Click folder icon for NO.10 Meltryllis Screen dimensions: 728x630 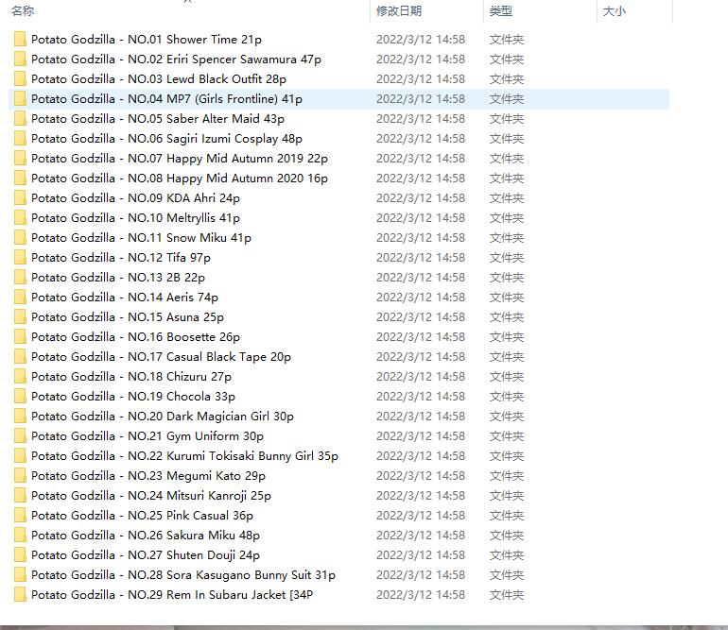click(x=20, y=218)
